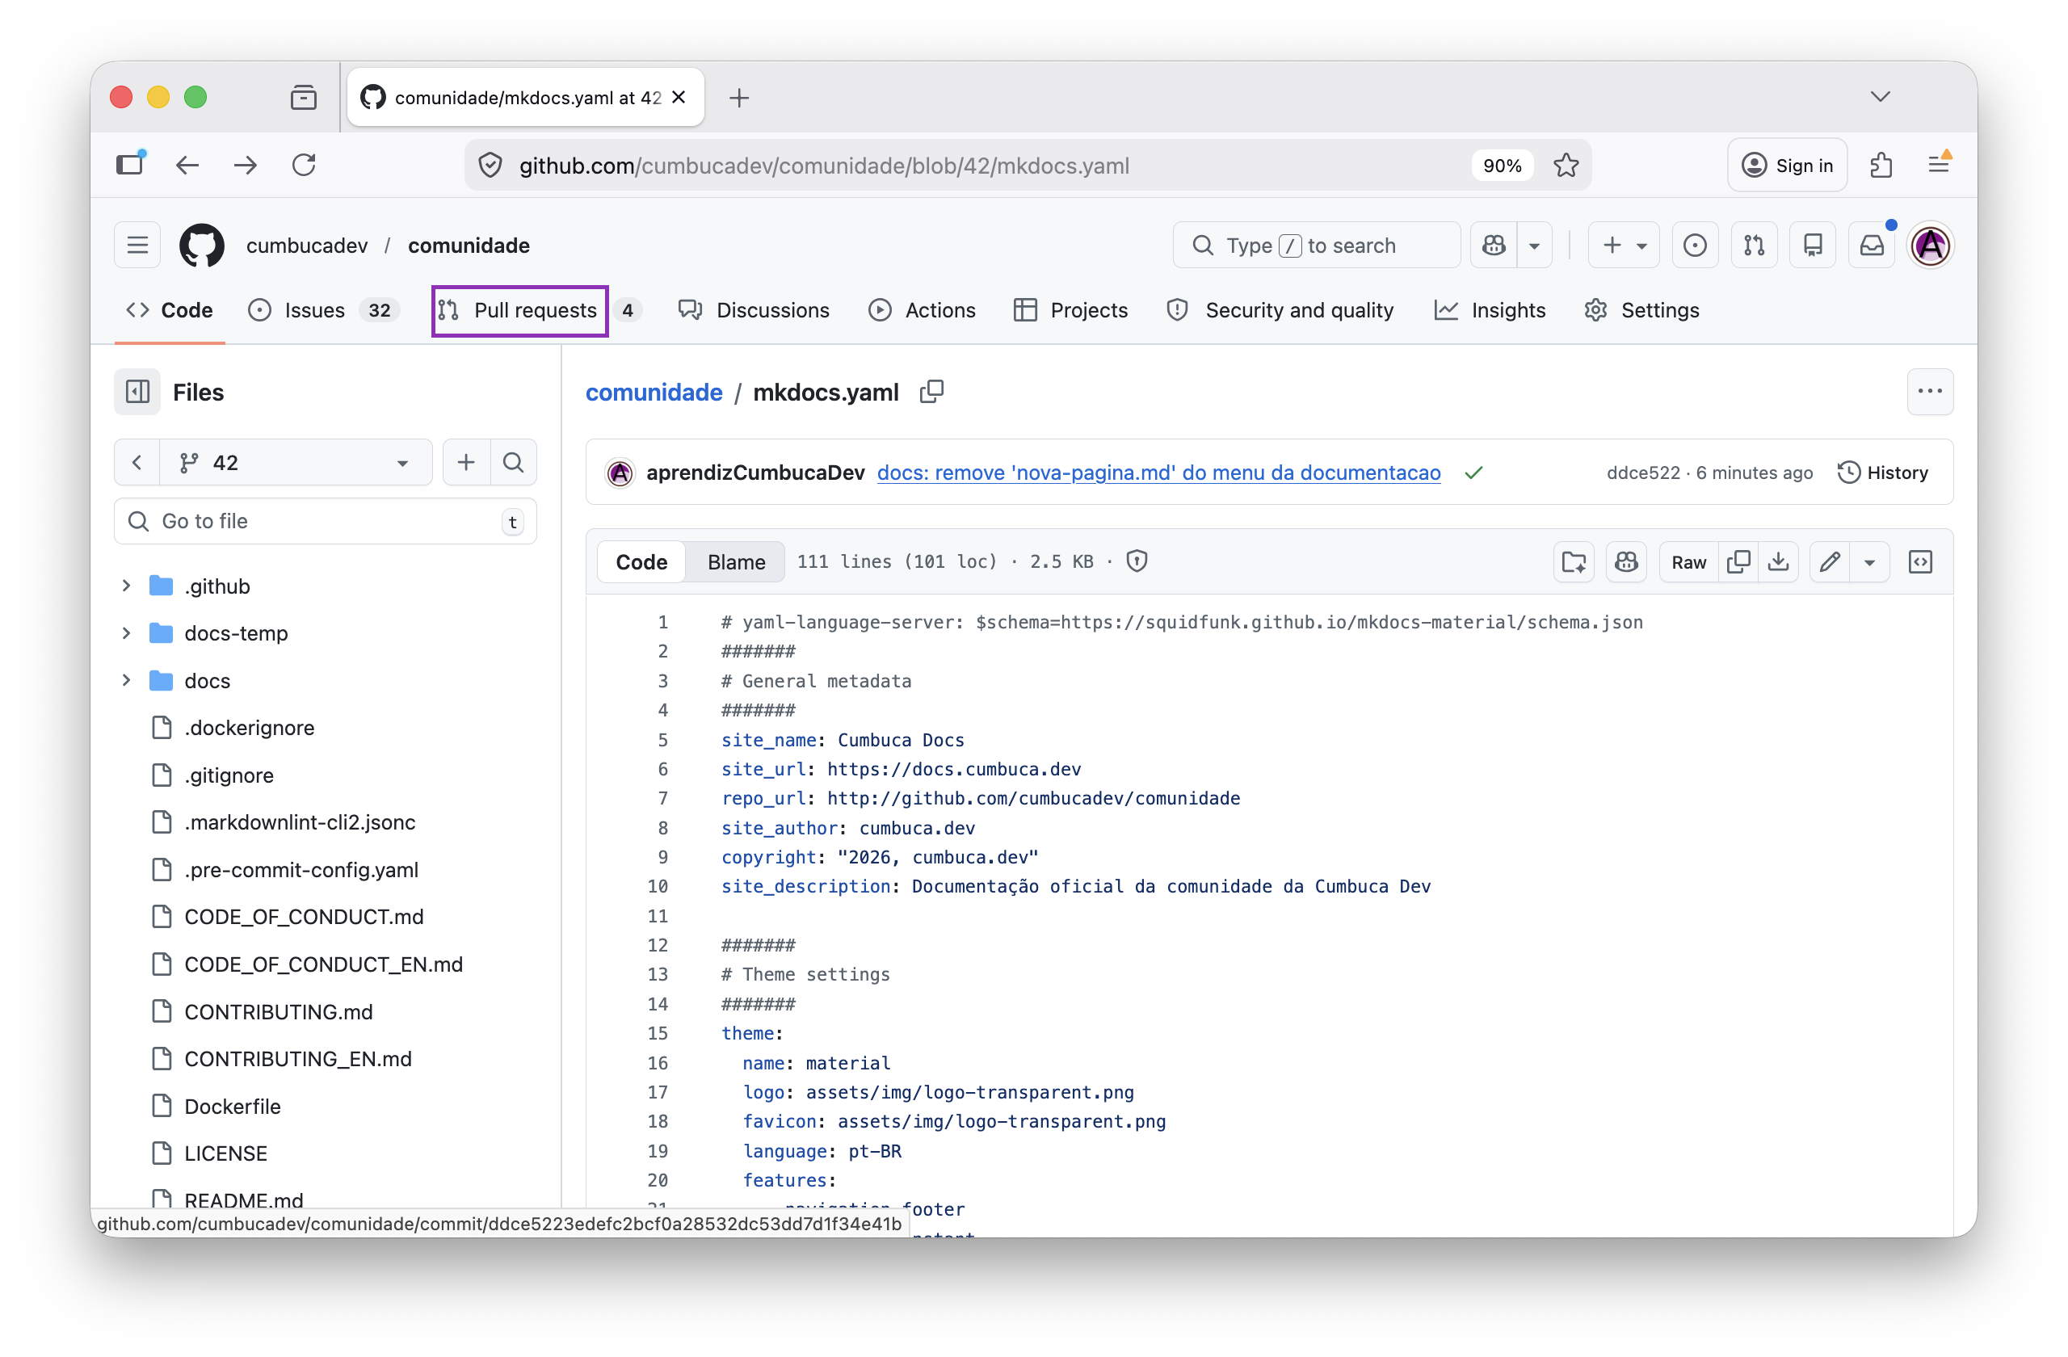Open the header repositories icon
Screen dimensions: 2068x1357
[x=1813, y=246]
